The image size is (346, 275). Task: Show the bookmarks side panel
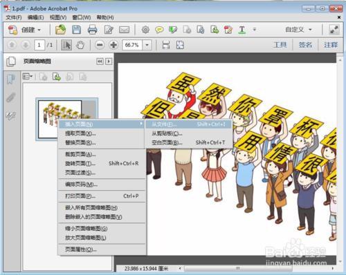pyautogui.click(x=10, y=79)
